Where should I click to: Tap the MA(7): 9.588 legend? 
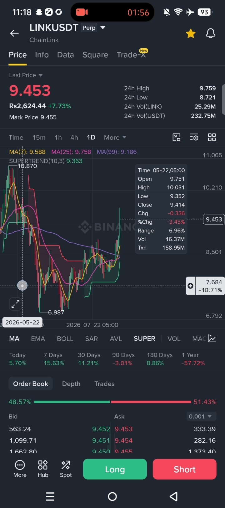[x=27, y=152]
